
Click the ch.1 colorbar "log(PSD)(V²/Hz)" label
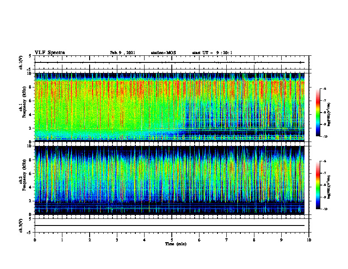(329, 115)
